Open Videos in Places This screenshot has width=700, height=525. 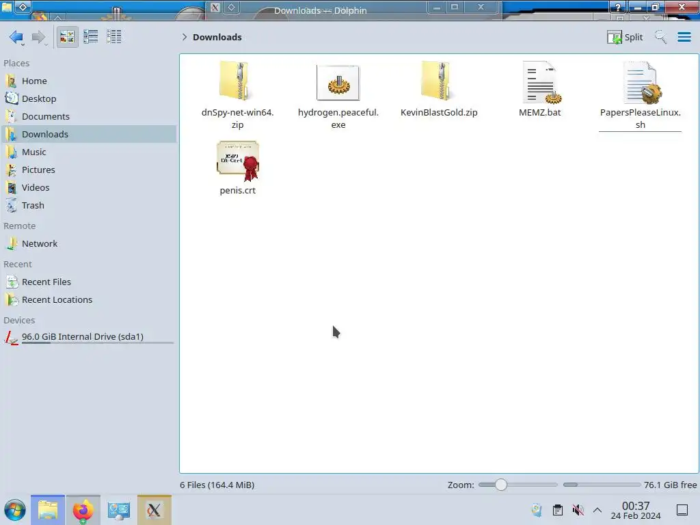click(88, 188)
